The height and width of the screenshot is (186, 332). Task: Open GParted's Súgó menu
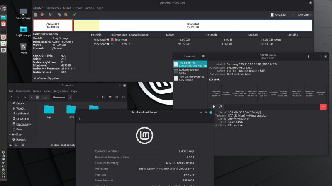[100, 8]
